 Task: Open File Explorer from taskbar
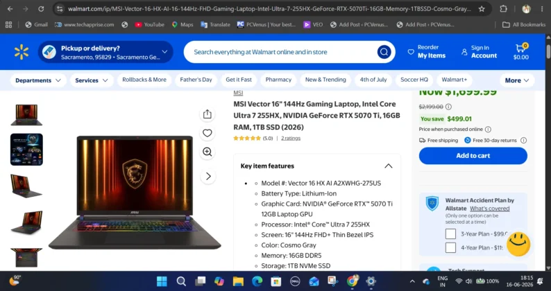(238, 281)
